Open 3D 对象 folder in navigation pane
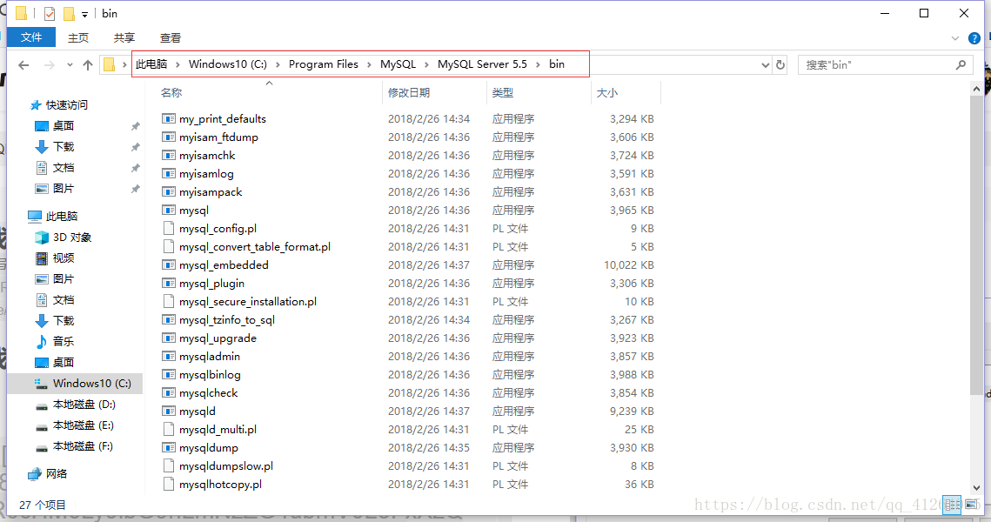 [x=72, y=237]
